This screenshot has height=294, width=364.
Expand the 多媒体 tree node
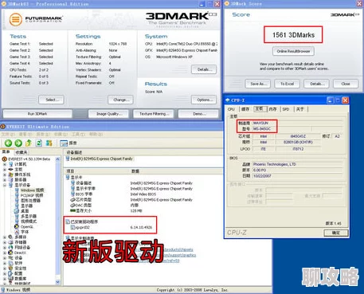pyautogui.click(x=5, y=237)
